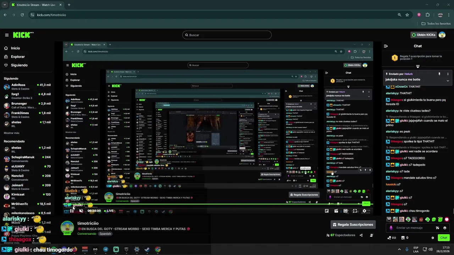Open Steam from Windows taskbar
The image size is (454, 255).
click(x=147, y=250)
